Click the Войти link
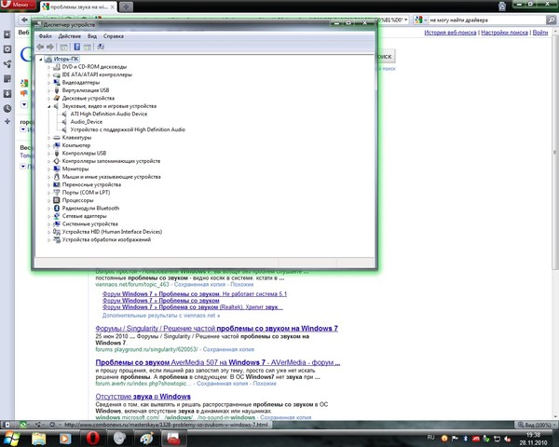Viewport: 559px width, 447px height. [x=540, y=33]
